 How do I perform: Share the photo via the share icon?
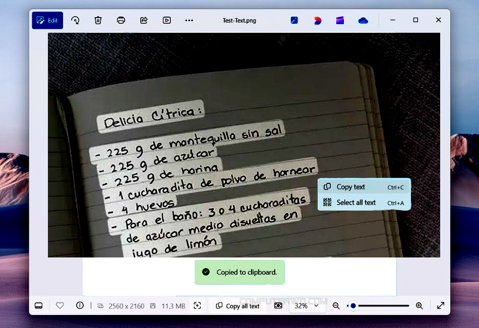(x=144, y=21)
